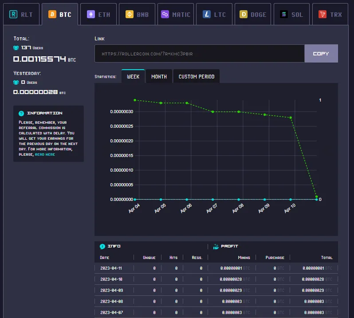Image resolution: width=354 pixels, height=318 pixels.
Task: Open the BNB currency tab
Action: coord(137,14)
